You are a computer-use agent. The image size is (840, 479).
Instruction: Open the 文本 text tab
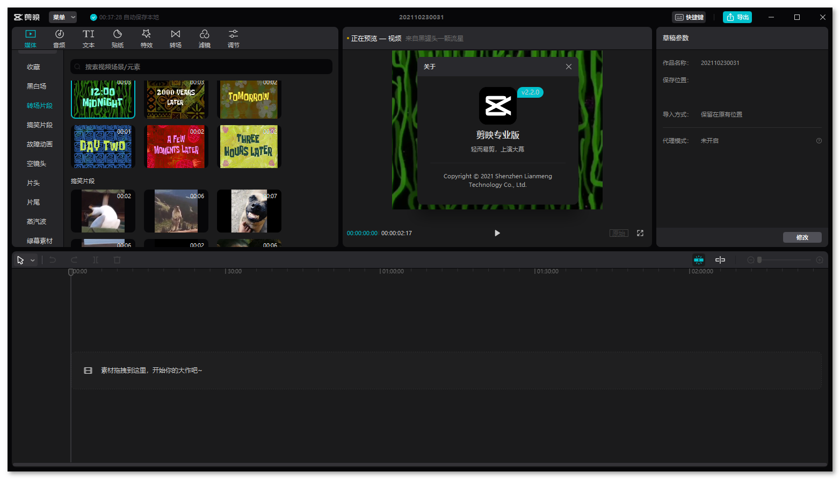tap(89, 39)
